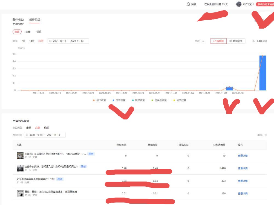The image size is (274, 205).
Task: Toggle 创作收益 legend dot in chart
Action: tap(94, 100)
